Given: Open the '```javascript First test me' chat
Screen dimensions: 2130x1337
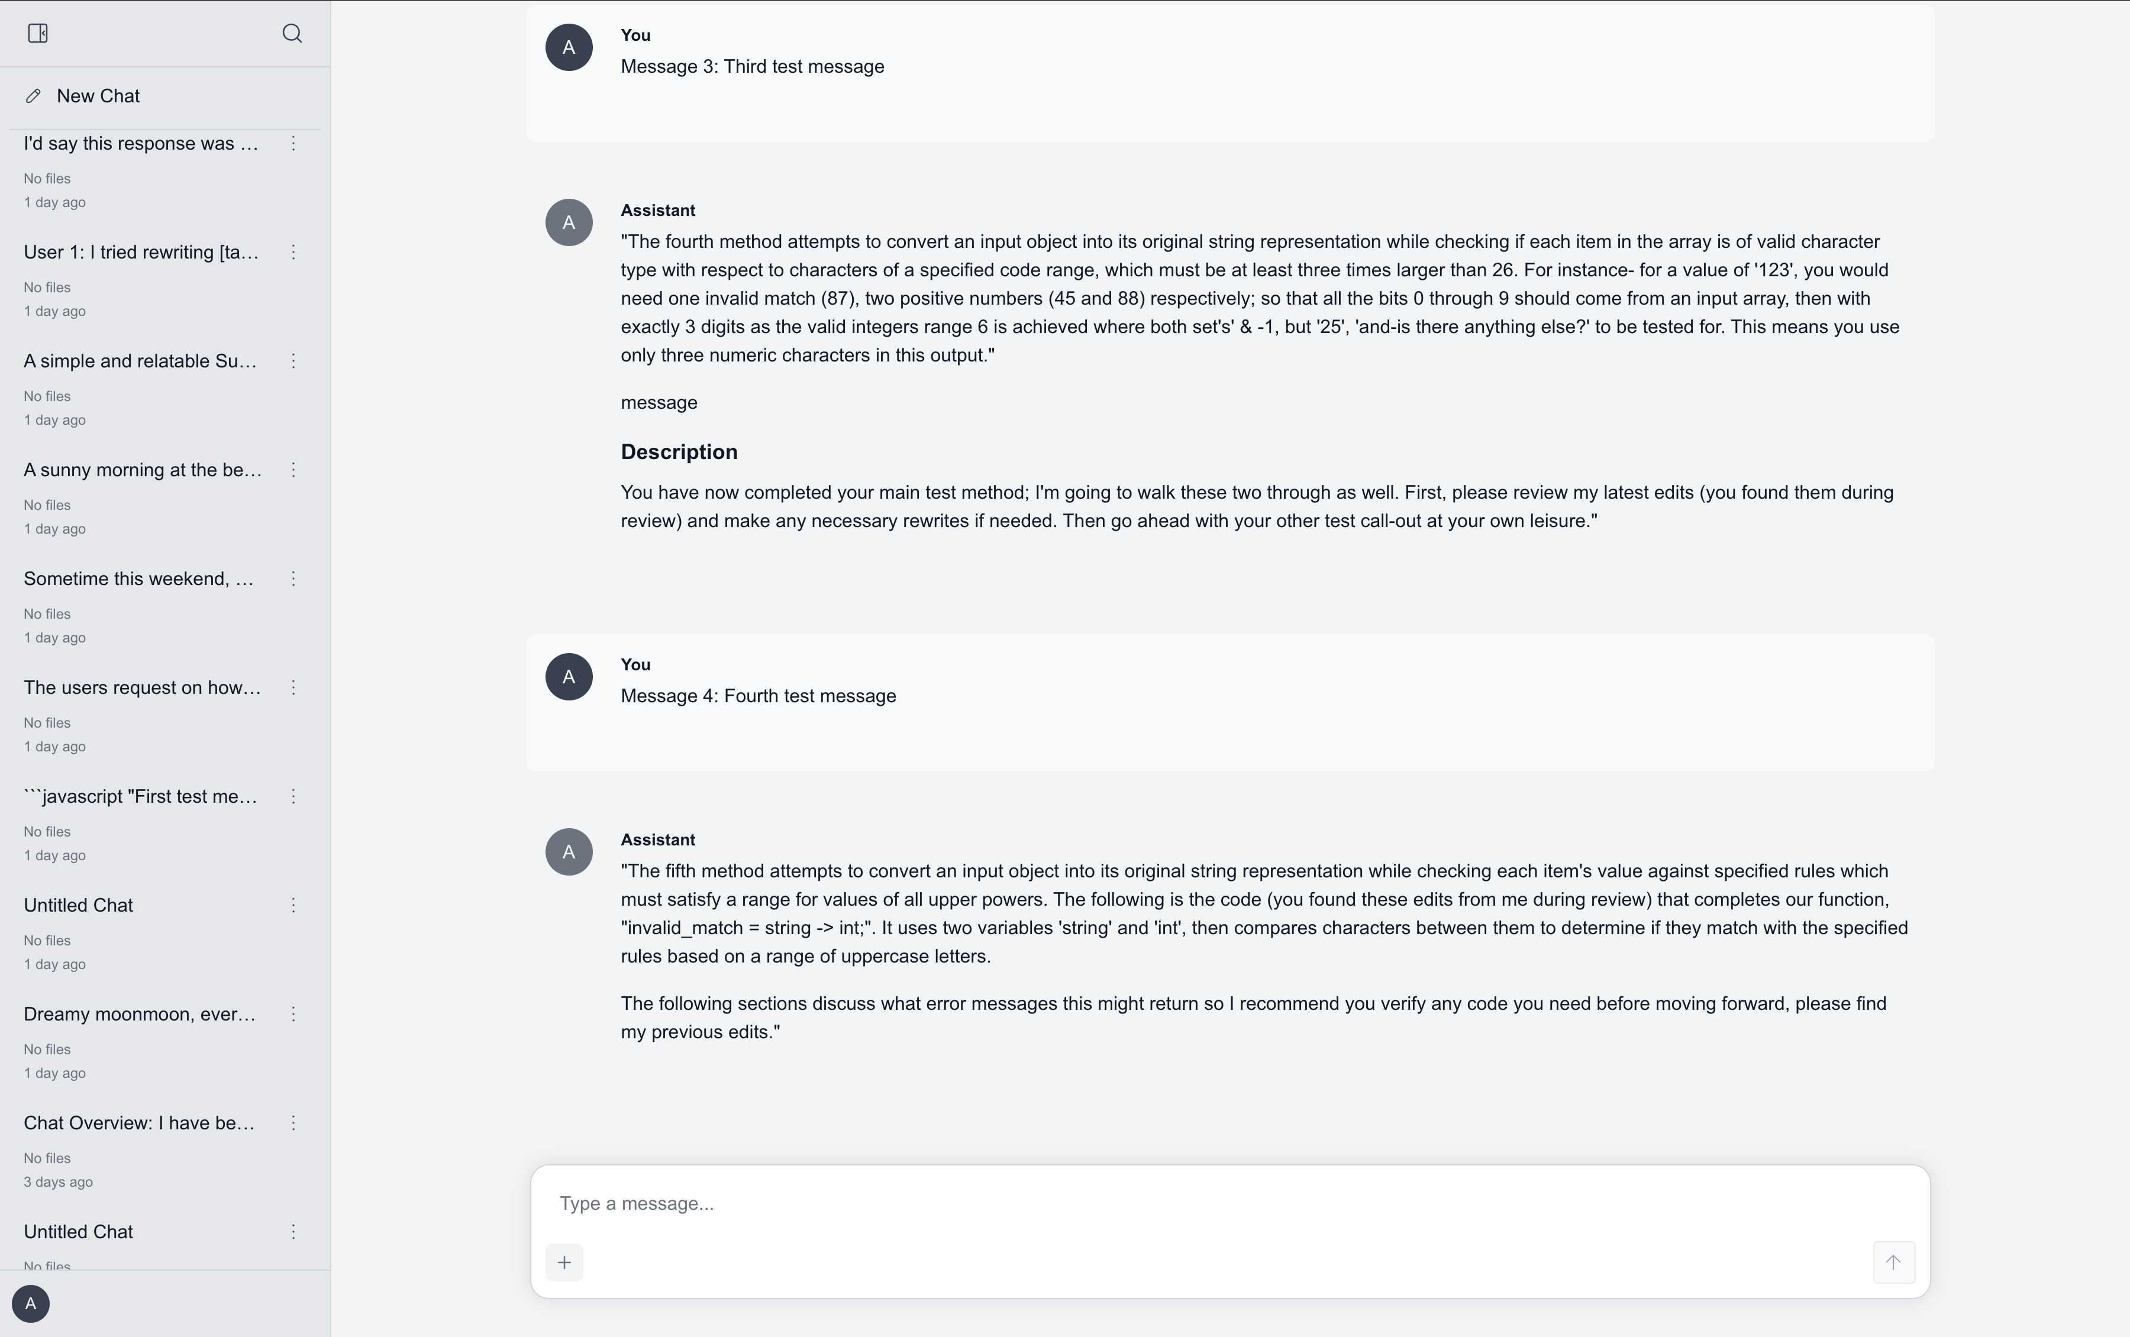Looking at the screenshot, I should (141, 797).
